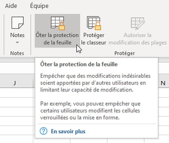Click the Protéger group label
Image resolution: width=169 pixels, height=143 pixels.
click(125, 53)
